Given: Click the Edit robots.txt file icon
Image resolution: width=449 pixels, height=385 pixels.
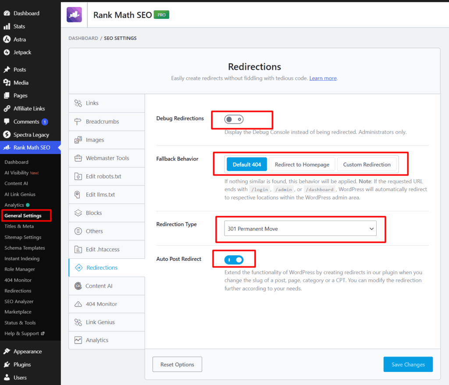Looking at the screenshot, I should click(x=78, y=176).
